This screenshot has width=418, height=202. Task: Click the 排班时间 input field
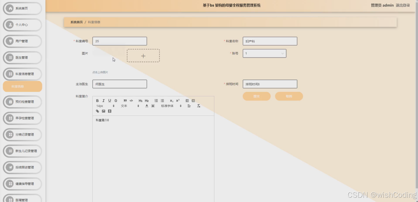pyautogui.click(x=270, y=84)
